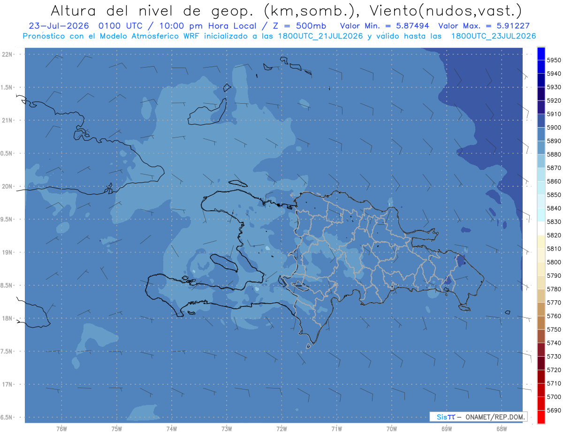563x435 pixels.
Task: Click the 5770 legend value
Action: click(x=554, y=302)
